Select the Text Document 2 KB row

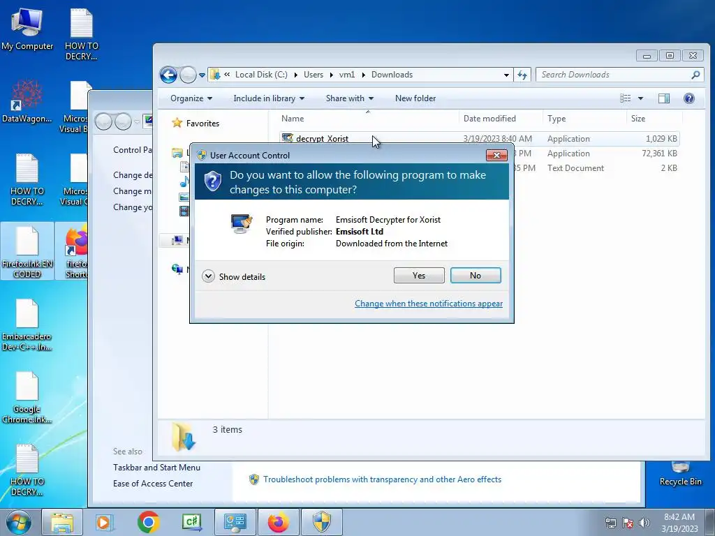coord(597,168)
